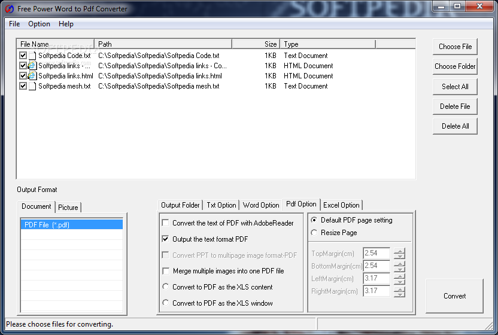Click the Softpedia Code.txt file icon

tap(32, 56)
